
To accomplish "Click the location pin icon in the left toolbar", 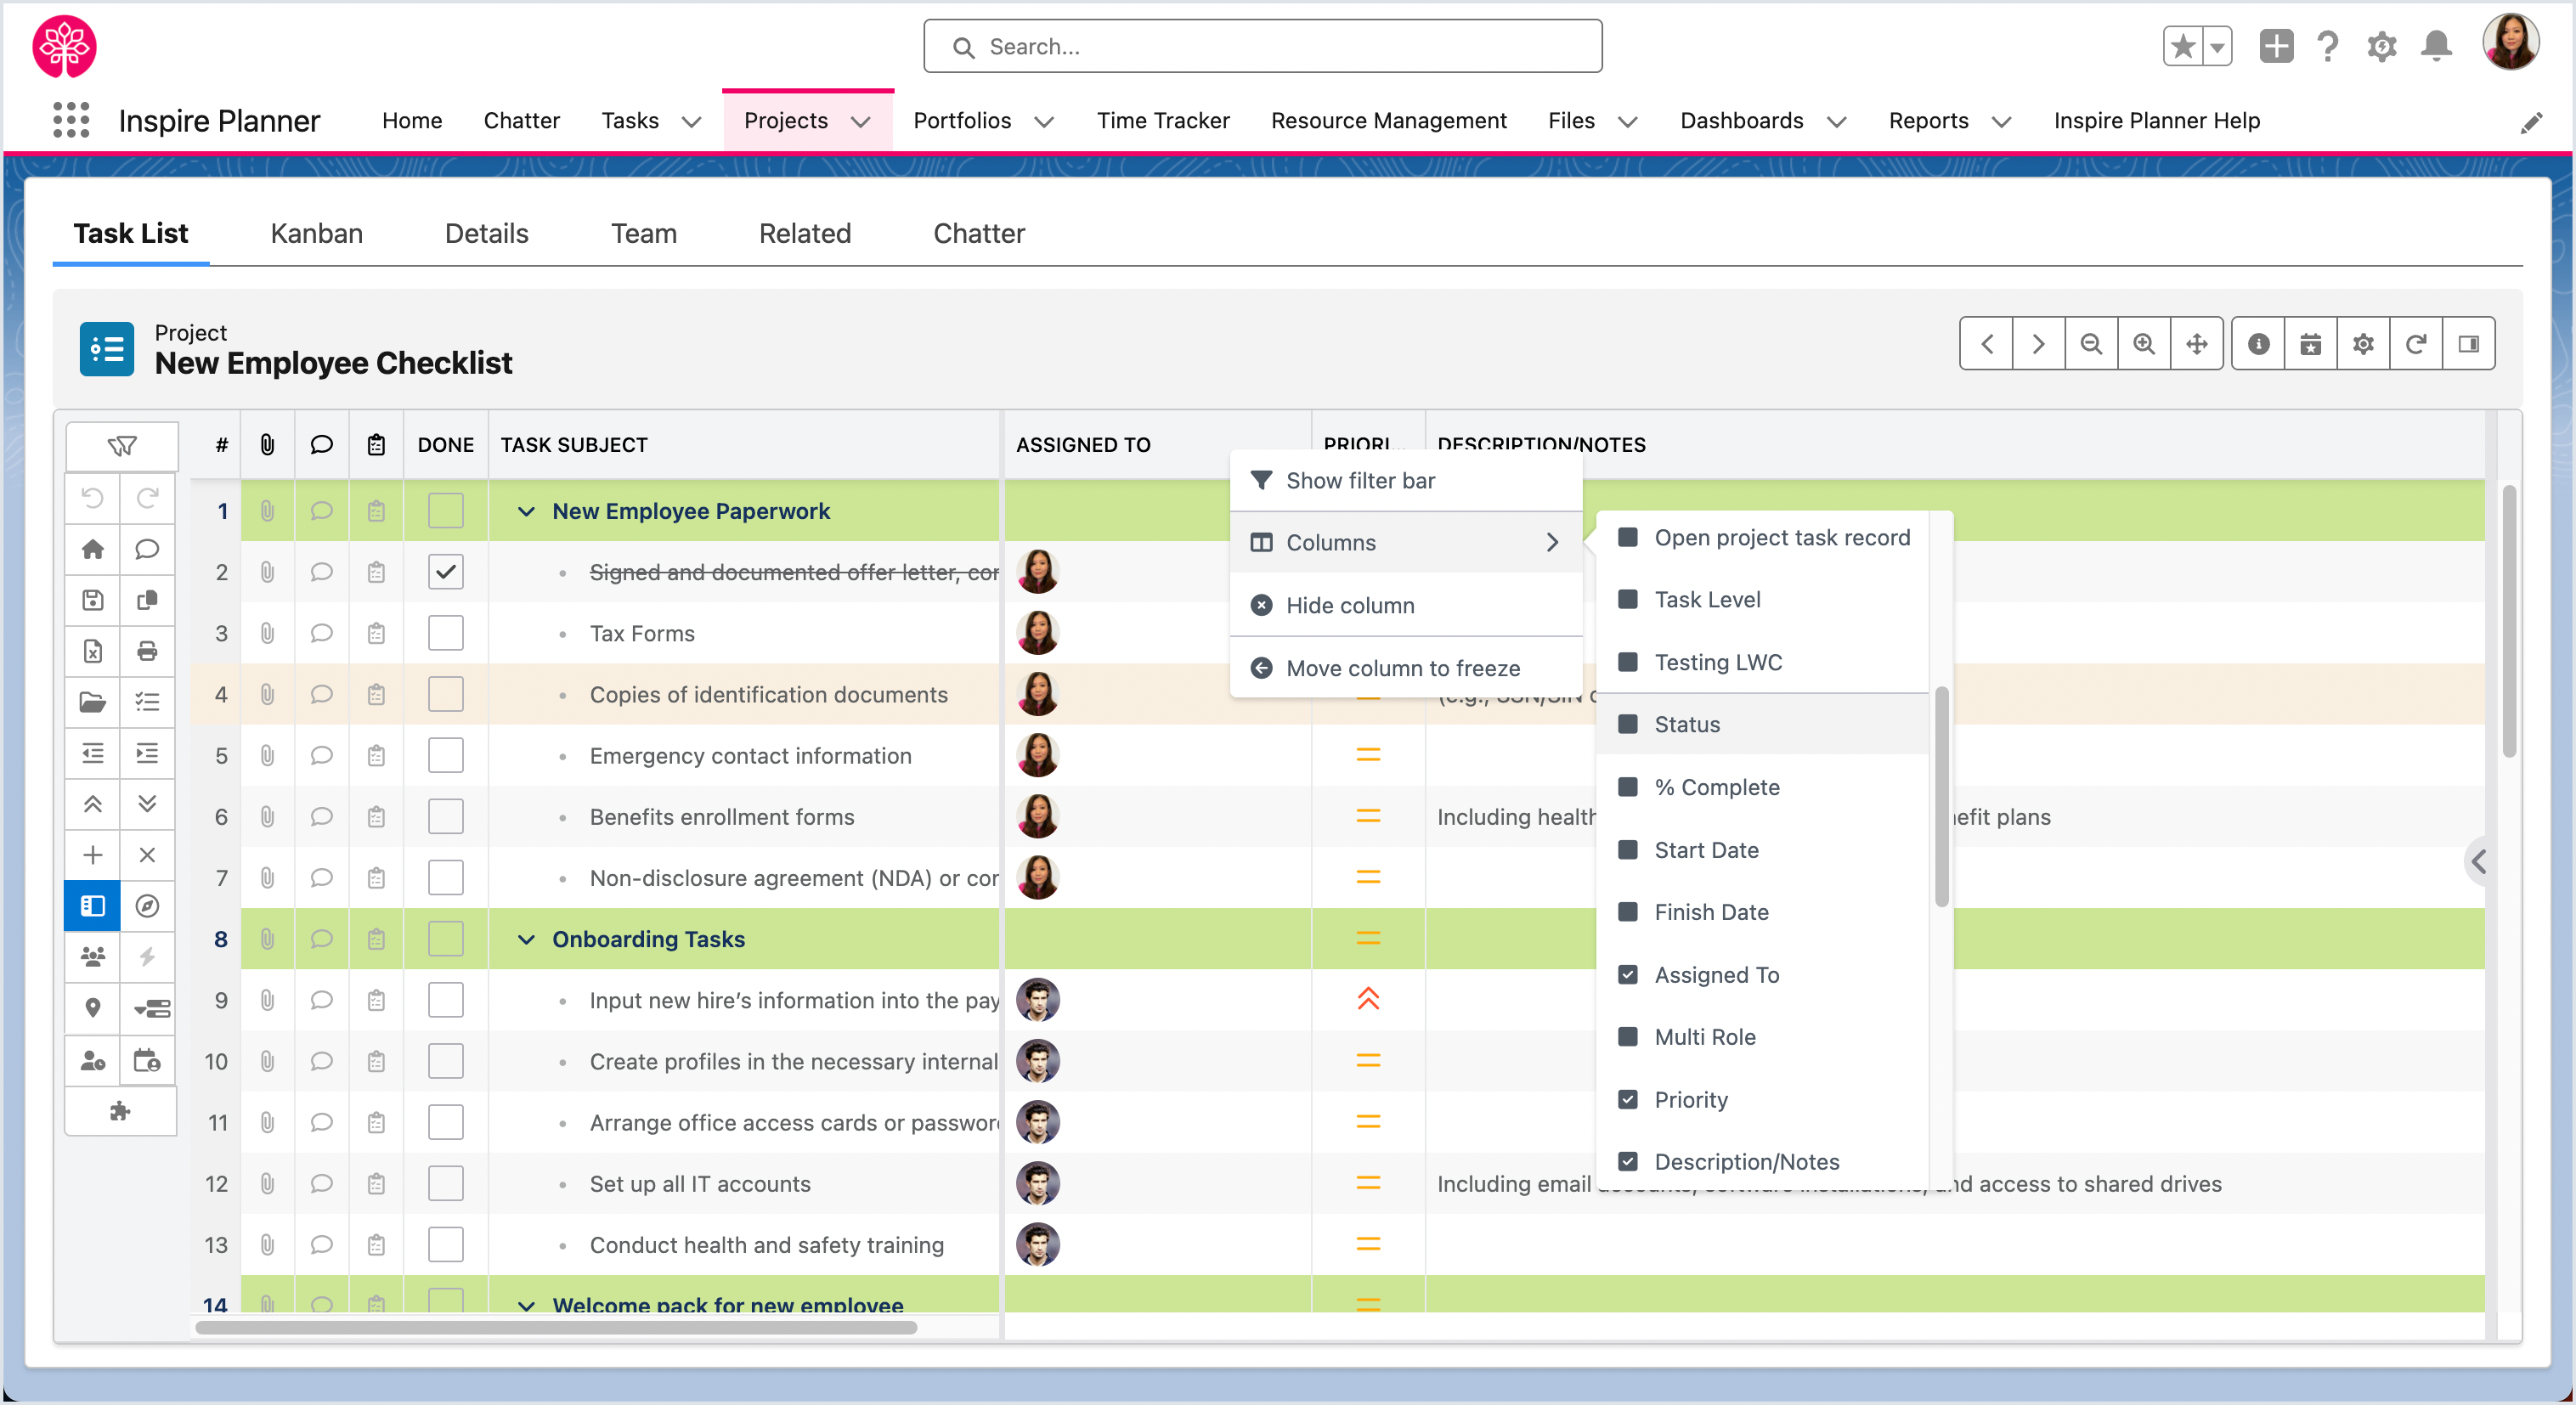I will tap(93, 1008).
